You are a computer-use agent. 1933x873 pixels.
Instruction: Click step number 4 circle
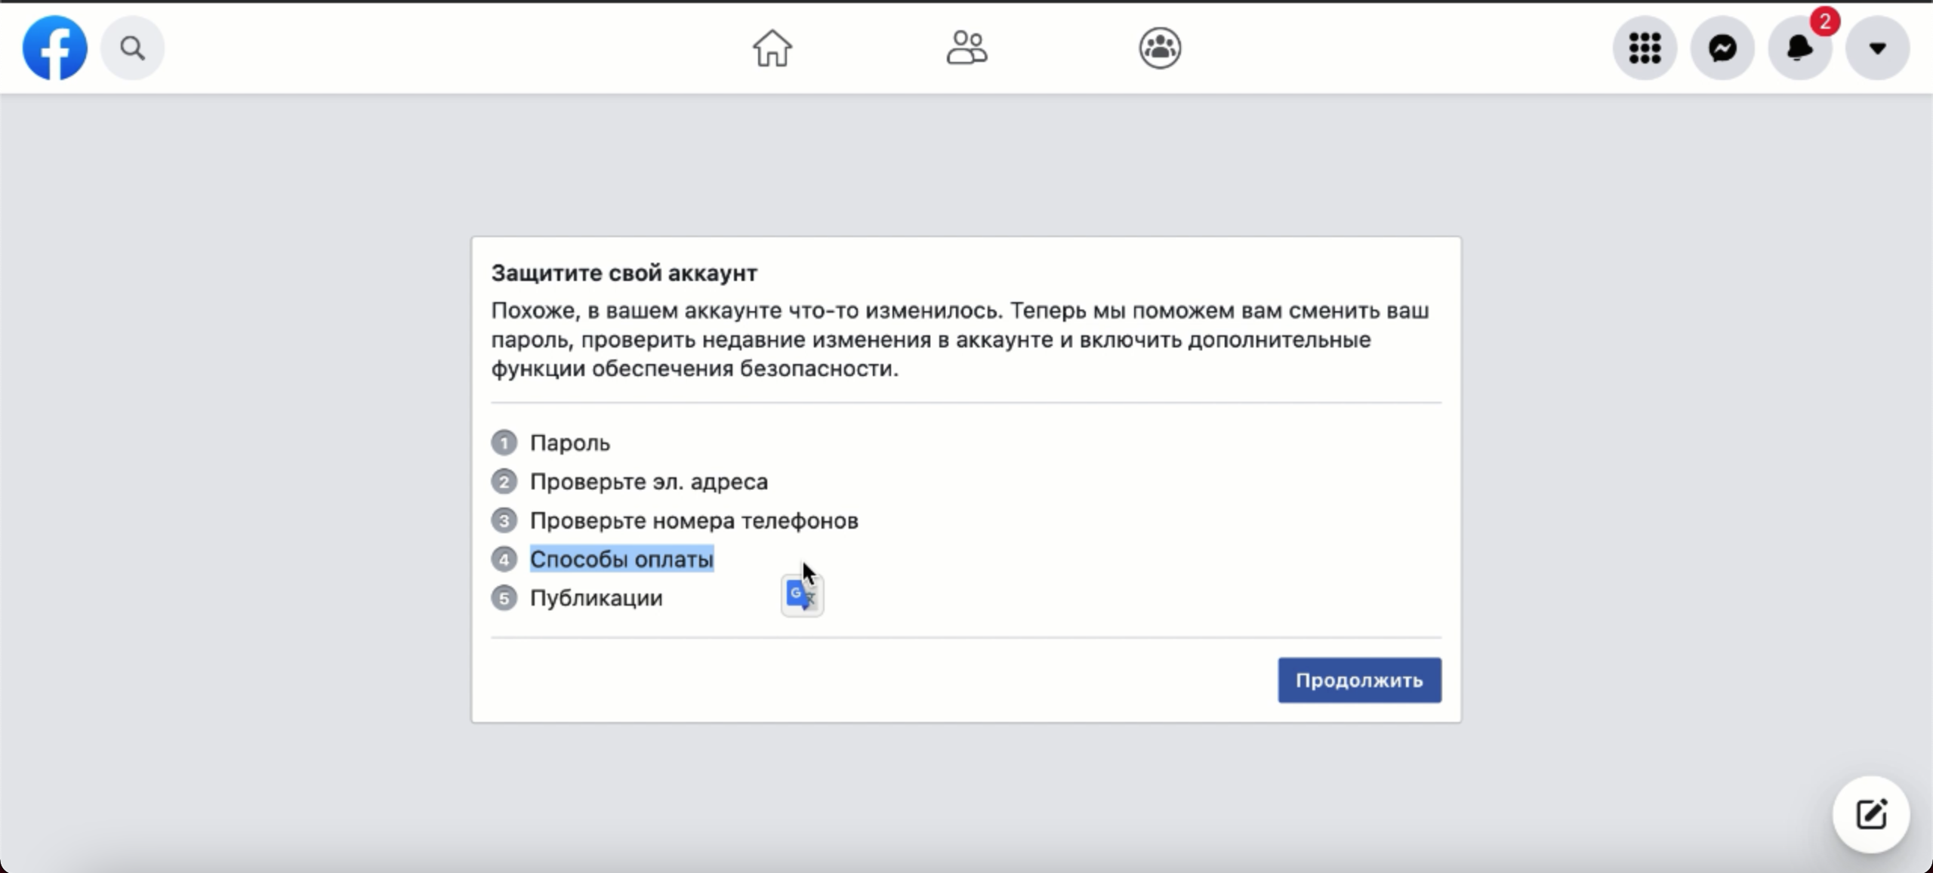pyautogui.click(x=504, y=559)
